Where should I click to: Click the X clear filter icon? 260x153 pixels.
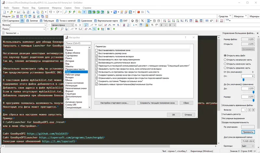tap(80, 25)
